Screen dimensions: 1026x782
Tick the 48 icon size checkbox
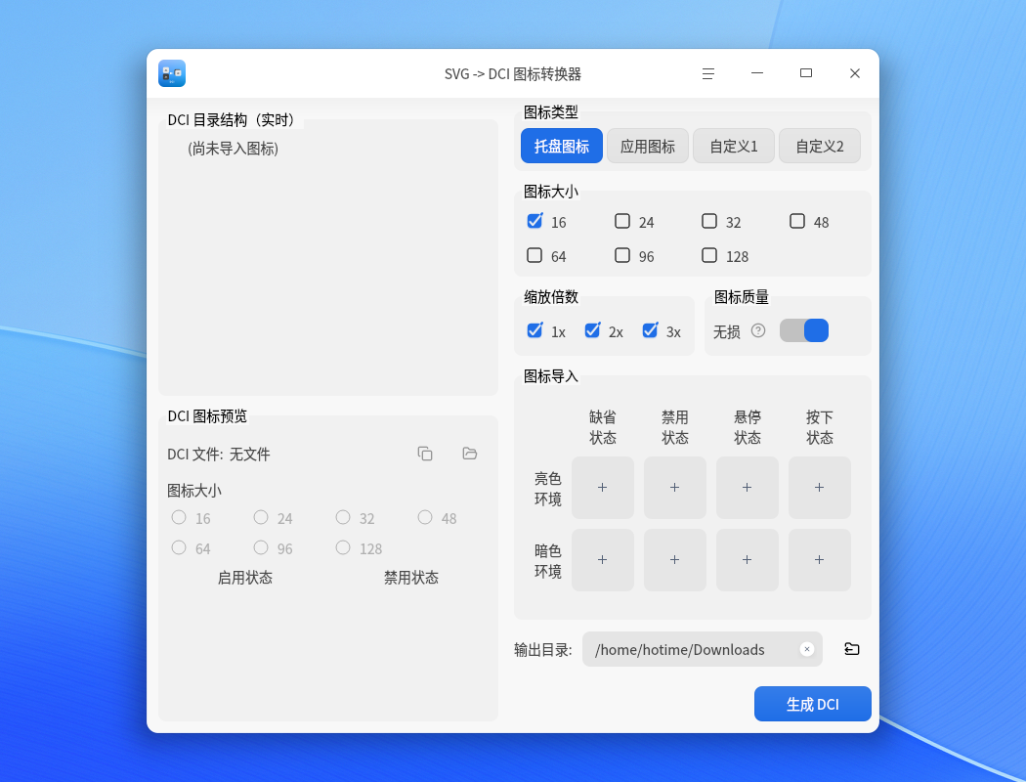pos(797,221)
